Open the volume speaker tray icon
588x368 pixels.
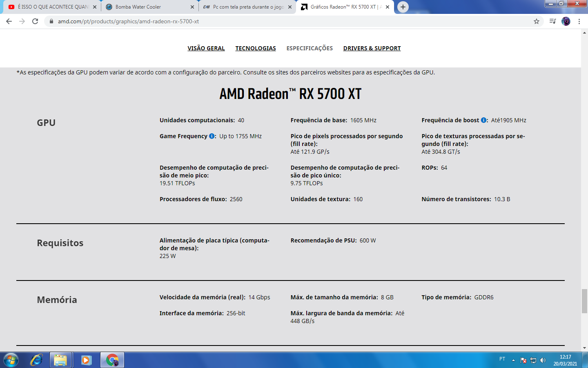[x=543, y=360]
